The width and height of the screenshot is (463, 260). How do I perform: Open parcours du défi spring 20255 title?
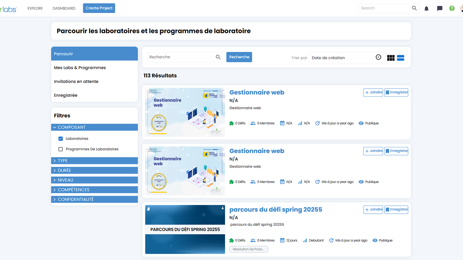pos(276,209)
